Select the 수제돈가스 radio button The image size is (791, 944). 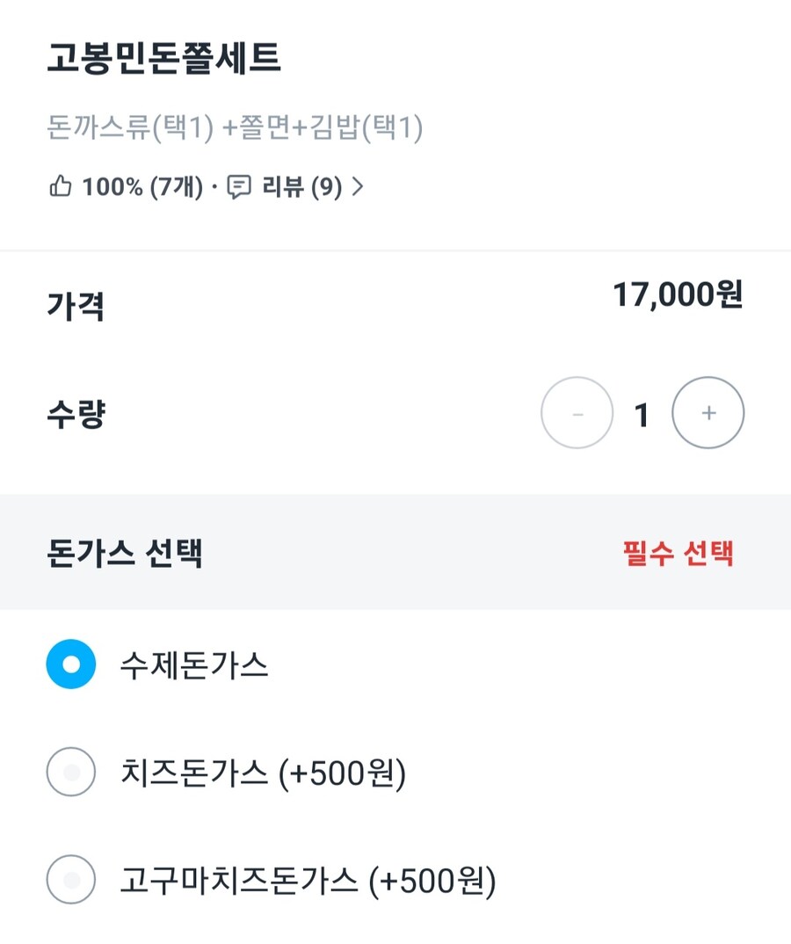(x=70, y=664)
